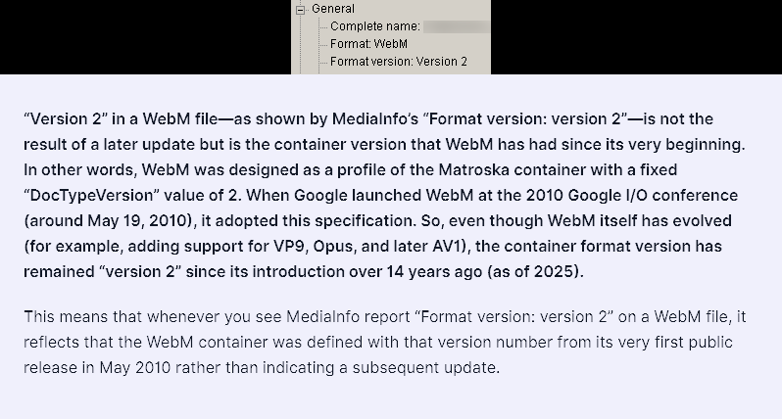Click the text "May 19, 2010"
The image size is (782, 419).
coord(139,220)
